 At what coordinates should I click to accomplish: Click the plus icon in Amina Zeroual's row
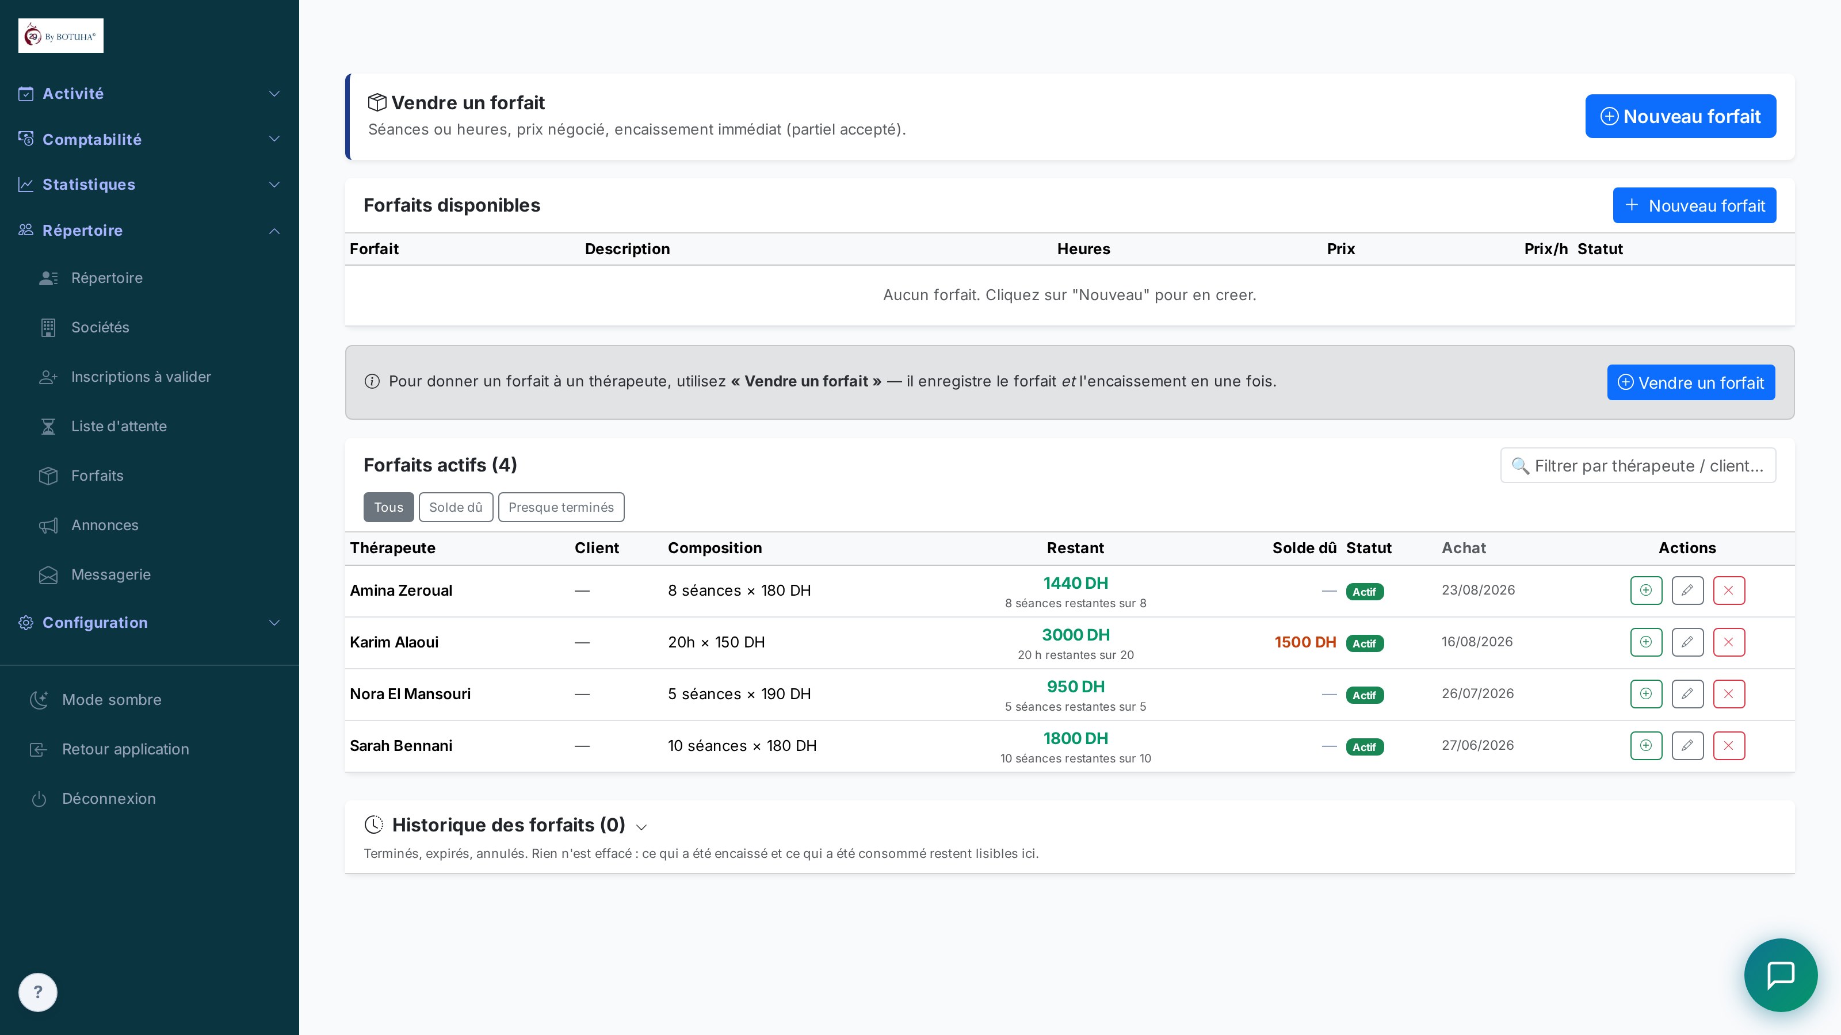click(1646, 590)
